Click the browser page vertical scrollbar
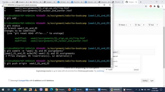The width and height of the screenshot is (165, 92). click(164, 48)
